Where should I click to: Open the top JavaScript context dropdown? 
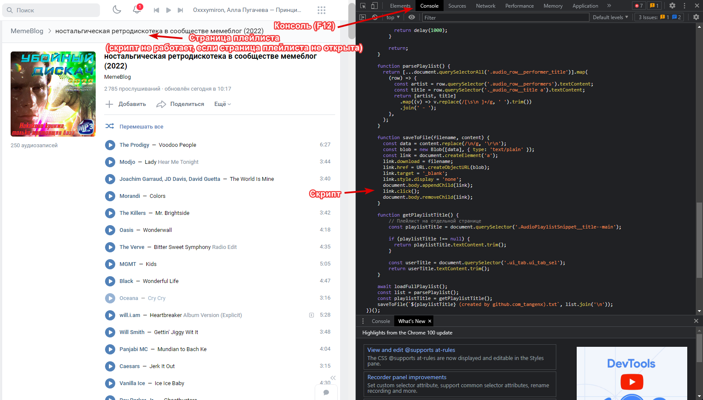pos(393,17)
